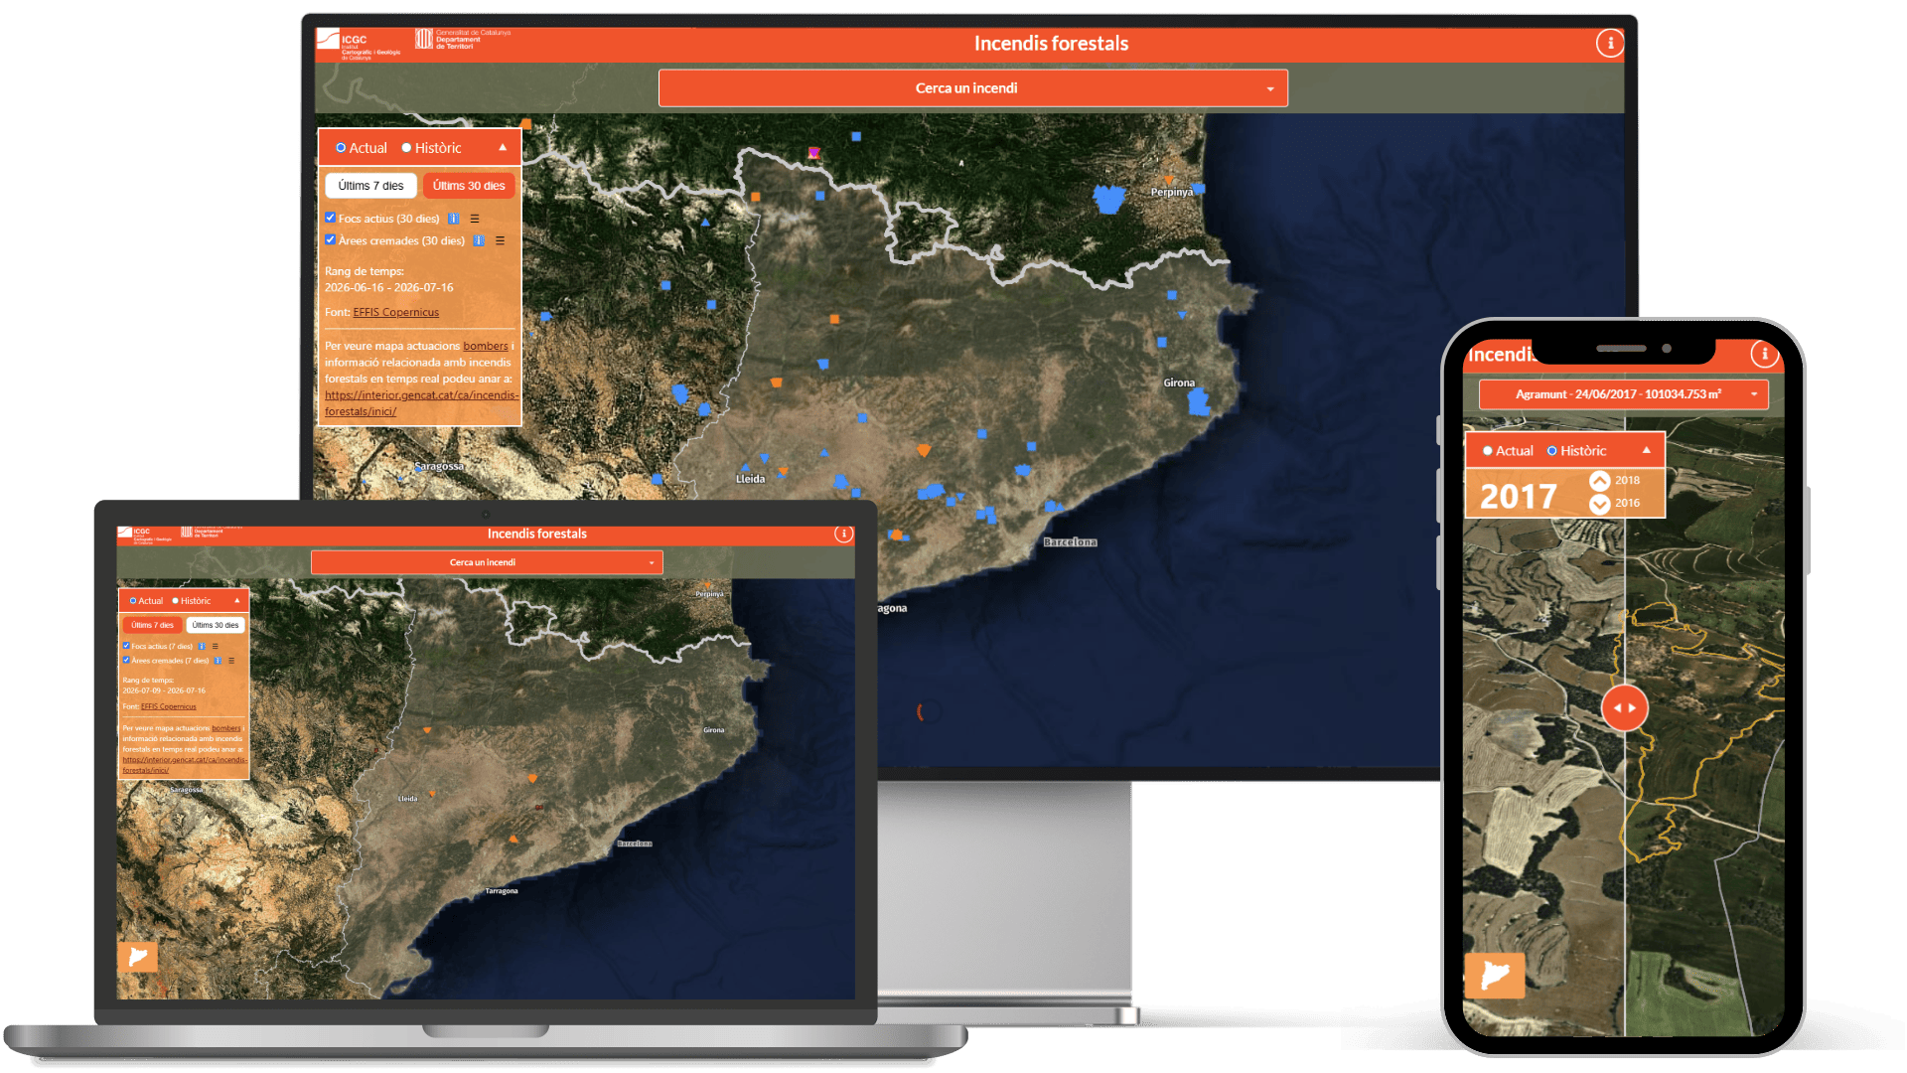Open the Cerca un incendi dropdown on the monitor
This screenshot has height=1073, width=1907.
(x=973, y=88)
